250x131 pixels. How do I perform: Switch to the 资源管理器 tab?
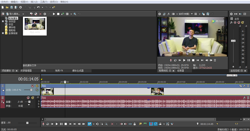point(26,70)
